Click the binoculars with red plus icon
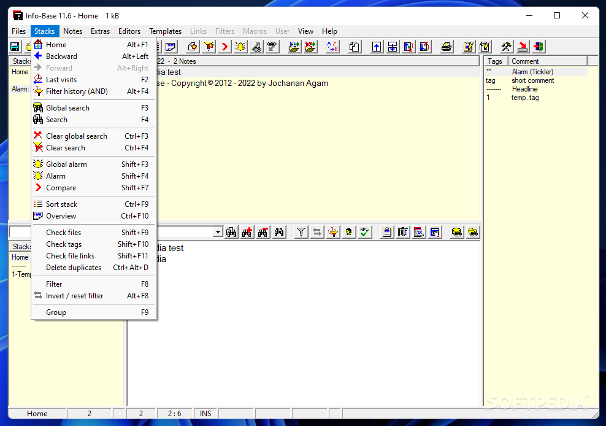 [247, 232]
